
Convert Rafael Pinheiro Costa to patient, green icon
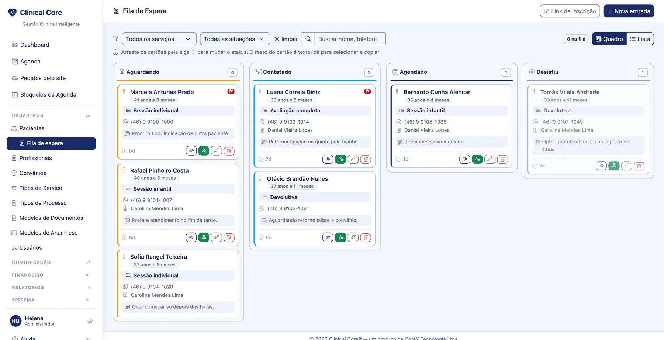click(204, 237)
